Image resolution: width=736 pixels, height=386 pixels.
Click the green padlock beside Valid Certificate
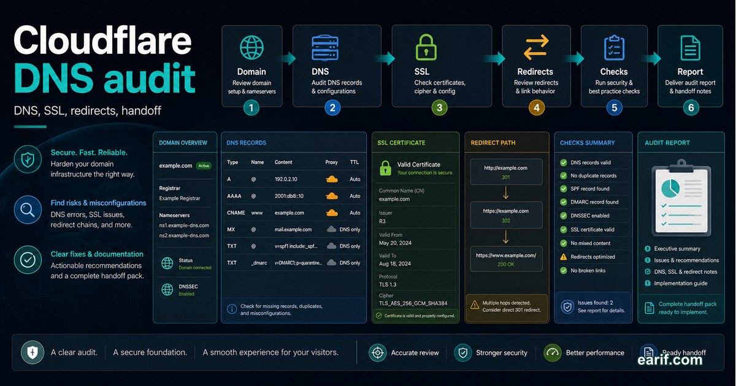tap(385, 168)
